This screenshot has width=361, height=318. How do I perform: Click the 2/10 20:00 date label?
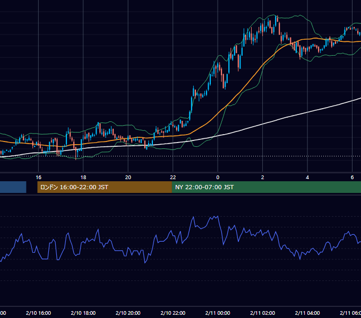click(128, 313)
